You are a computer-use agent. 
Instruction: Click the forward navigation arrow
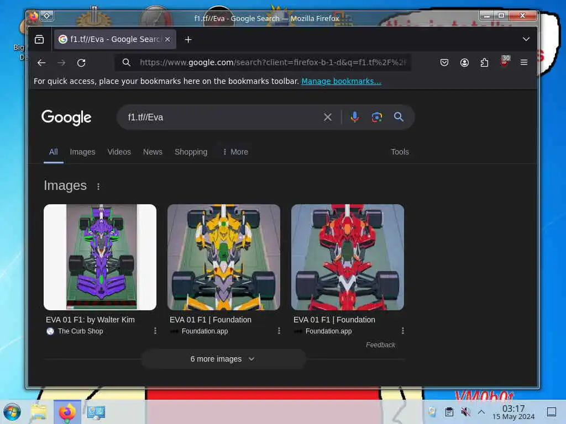coord(61,63)
